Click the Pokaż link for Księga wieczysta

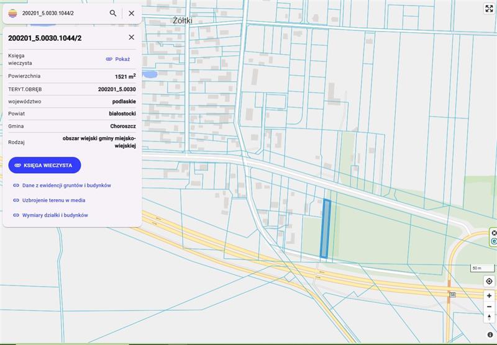(x=117, y=59)
